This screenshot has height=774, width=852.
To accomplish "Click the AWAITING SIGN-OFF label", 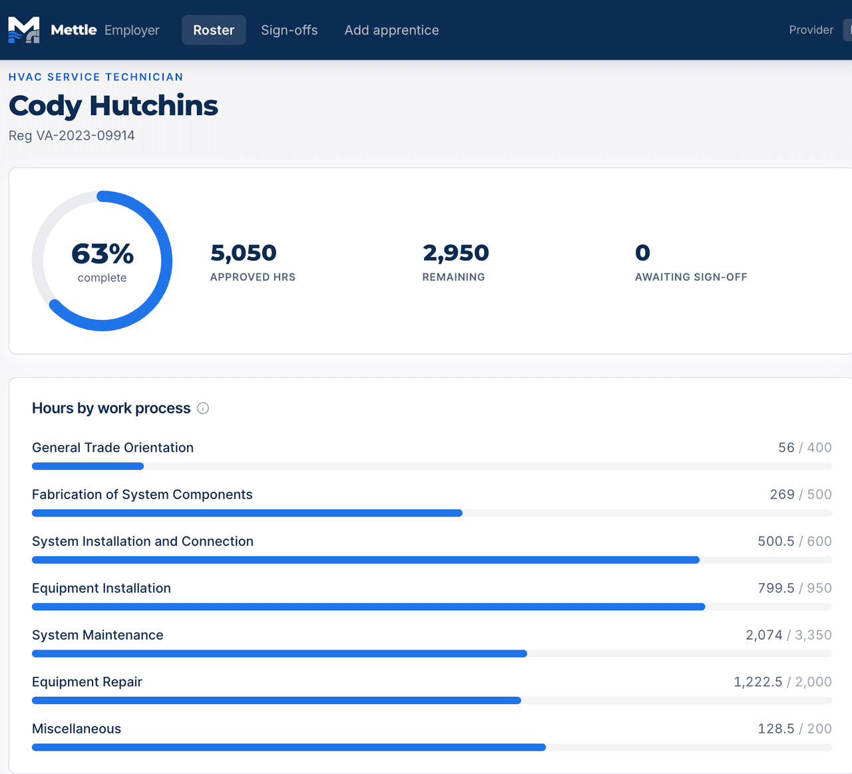I will [x=691, y=277].
